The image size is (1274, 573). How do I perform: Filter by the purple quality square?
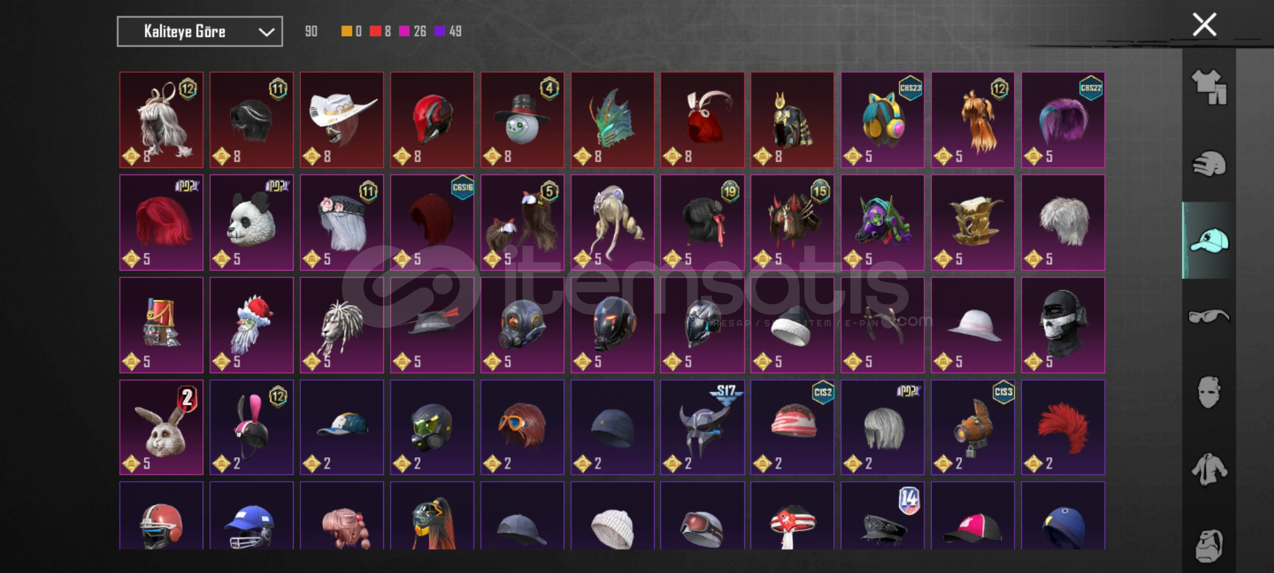(x=440, y=31)
